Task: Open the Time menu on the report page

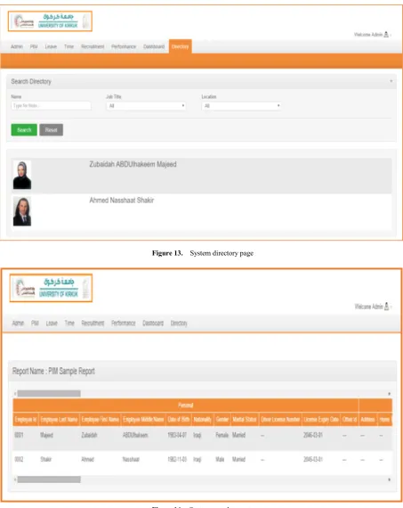Action: [69, 323]
